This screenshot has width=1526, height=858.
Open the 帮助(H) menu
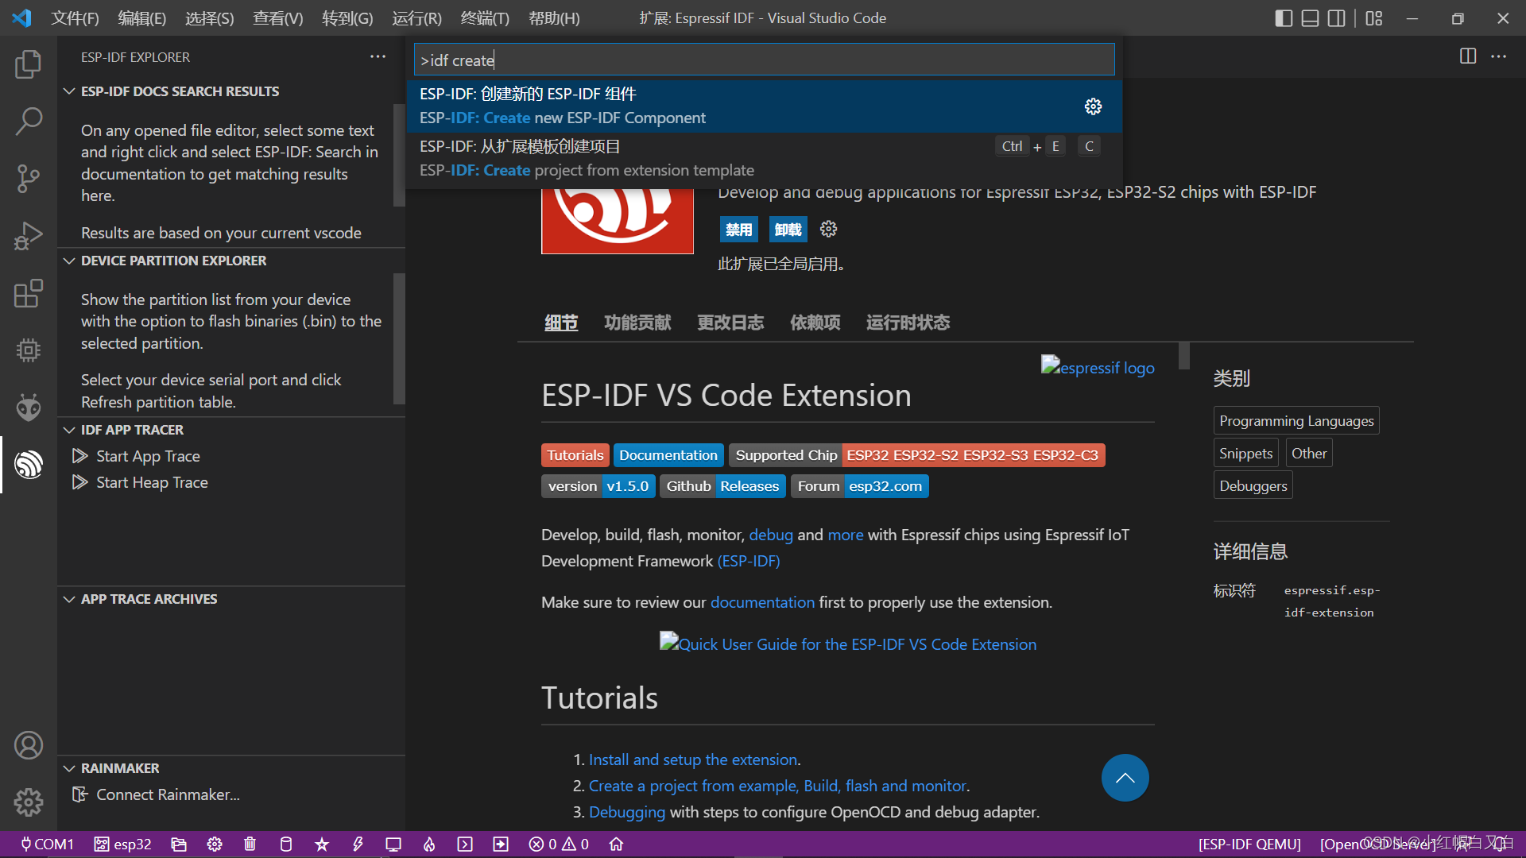coord(554,17)
